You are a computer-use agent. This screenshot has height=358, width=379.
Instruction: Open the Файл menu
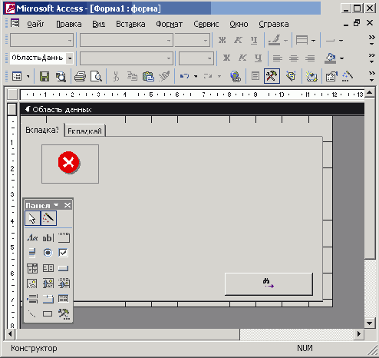click(35, 24)
